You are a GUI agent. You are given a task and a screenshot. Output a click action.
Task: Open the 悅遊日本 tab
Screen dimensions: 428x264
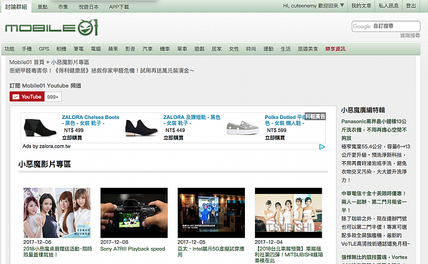click(89, 7)
